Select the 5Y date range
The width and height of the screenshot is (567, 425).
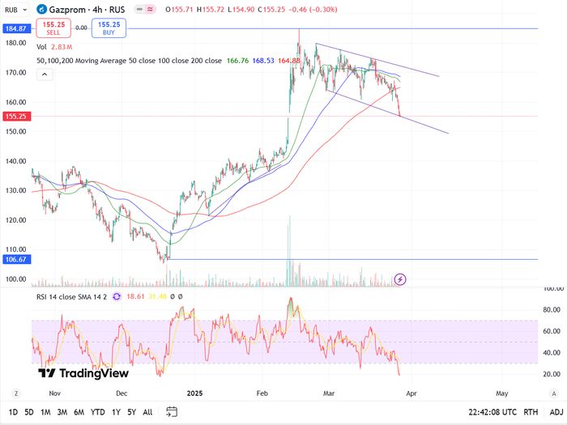131,412
